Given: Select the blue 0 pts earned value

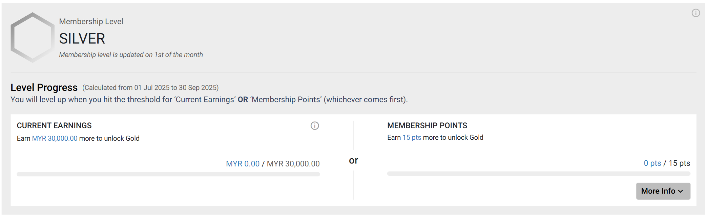Looking at the screenshot, I should [x=652, y=163].
